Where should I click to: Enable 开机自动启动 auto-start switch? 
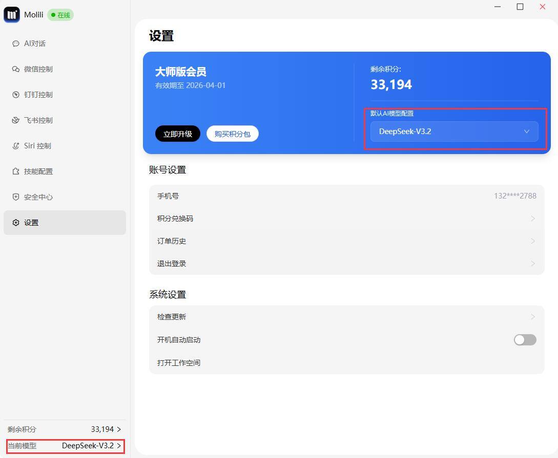point(525,340)
